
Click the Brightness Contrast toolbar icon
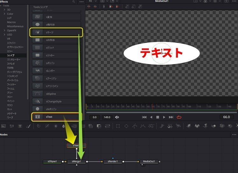click(56, 126)
